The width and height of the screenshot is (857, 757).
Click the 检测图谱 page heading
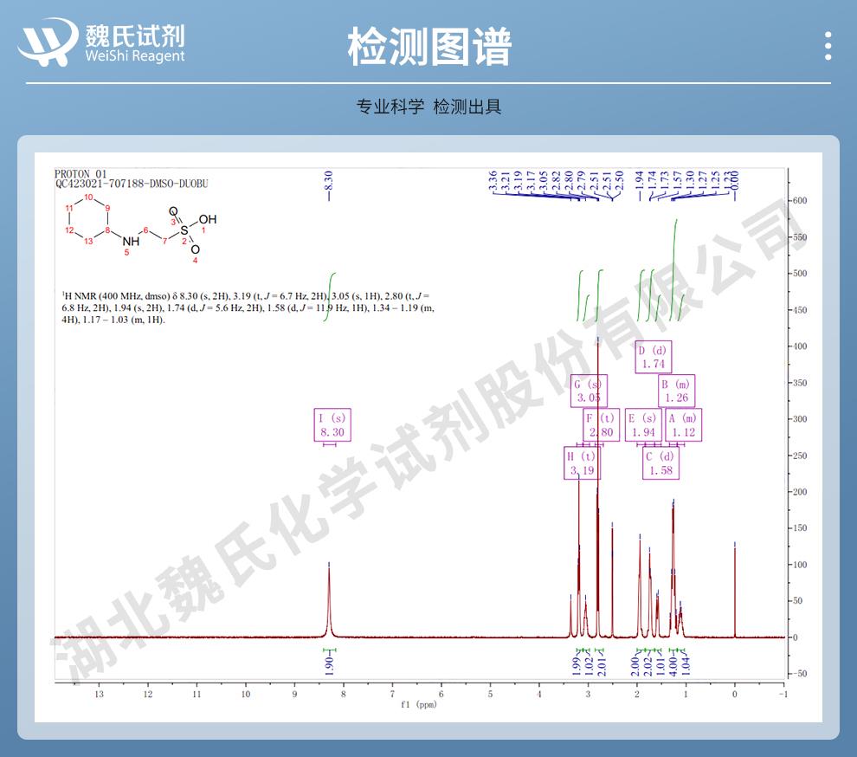(x=428, y=45)
